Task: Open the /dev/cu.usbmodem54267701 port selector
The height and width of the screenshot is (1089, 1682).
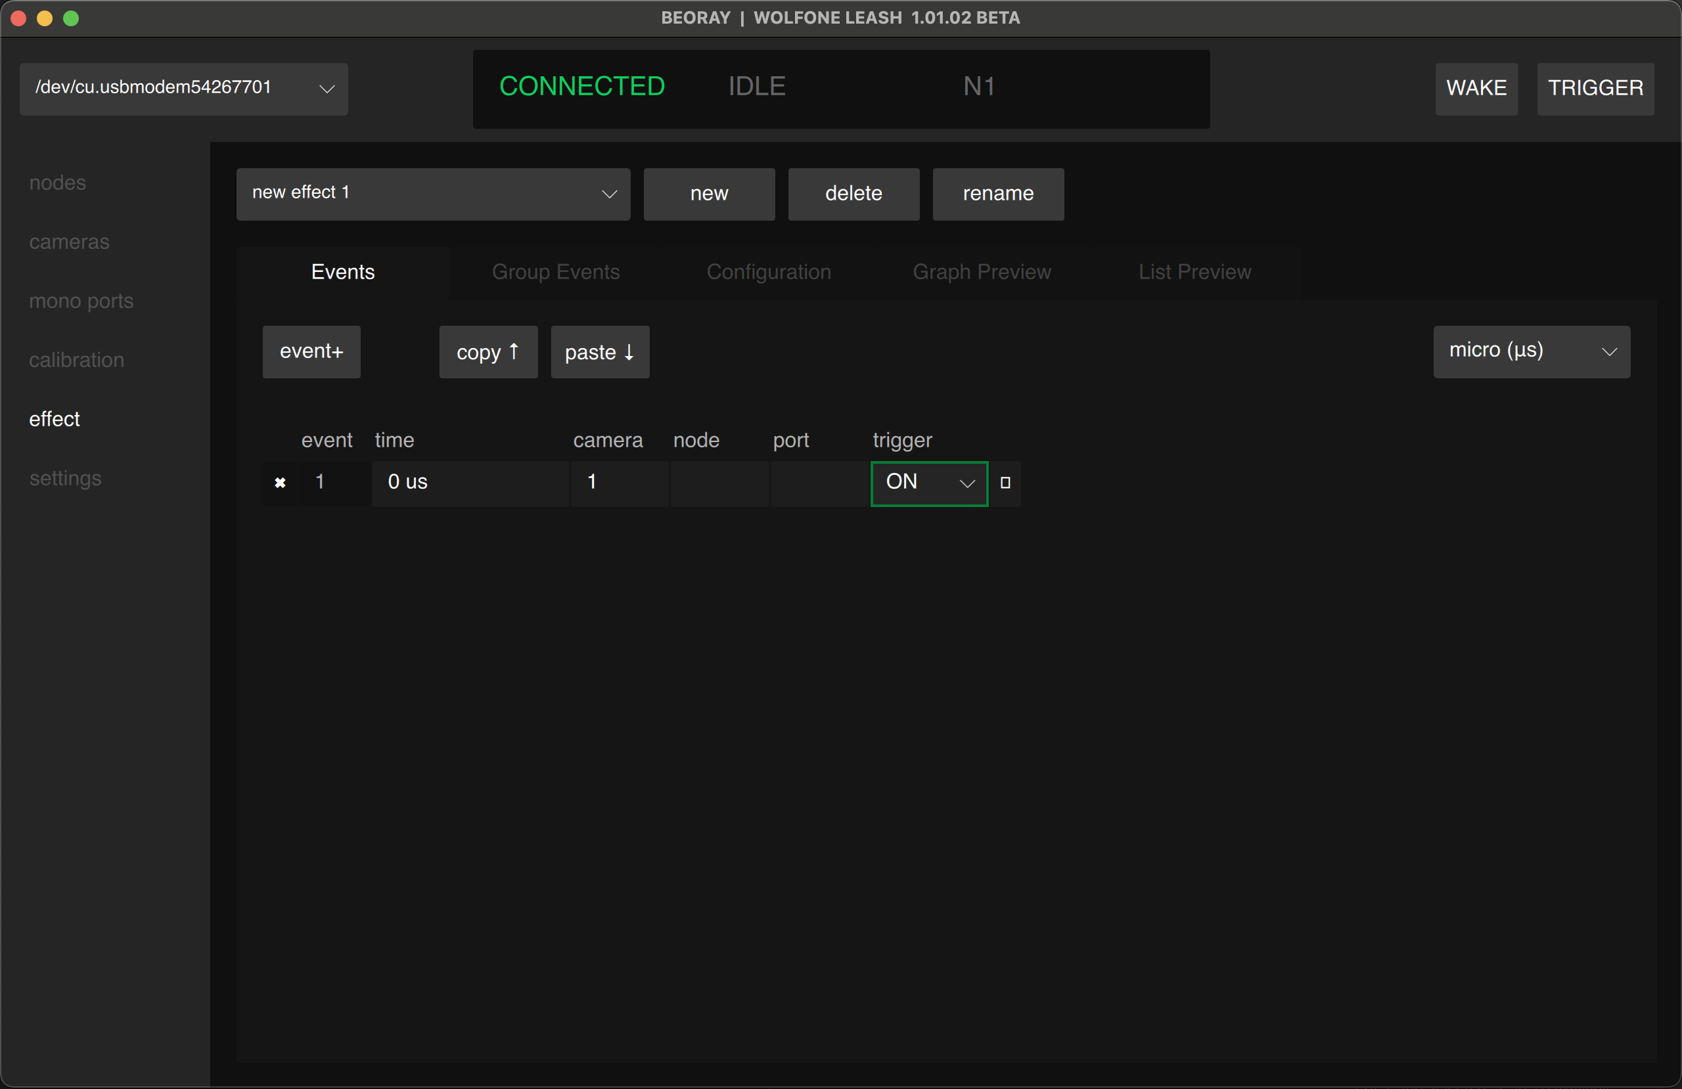Action: click(x=184, y=89)
